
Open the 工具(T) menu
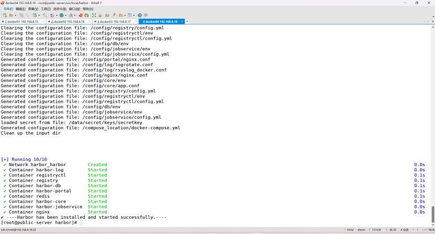coord(46,9)
